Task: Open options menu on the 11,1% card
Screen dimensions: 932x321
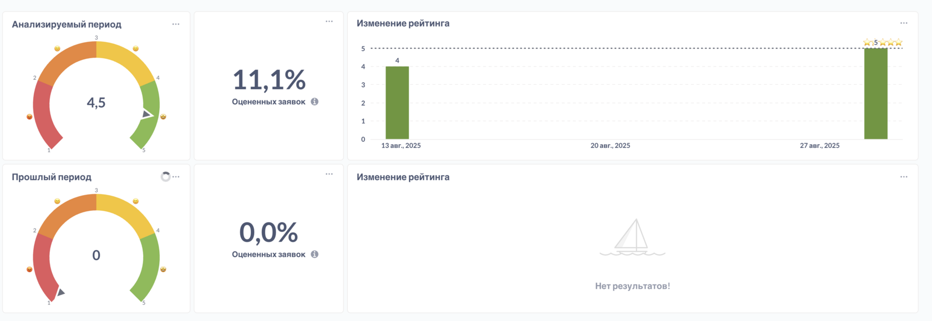Action: (x=329, y=22)
